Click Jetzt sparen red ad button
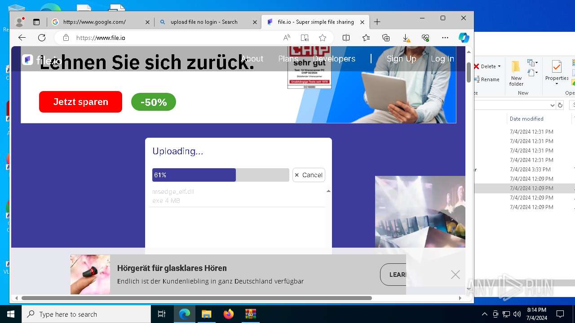Screen dimensions: 575x323 (x=80, y=102)
